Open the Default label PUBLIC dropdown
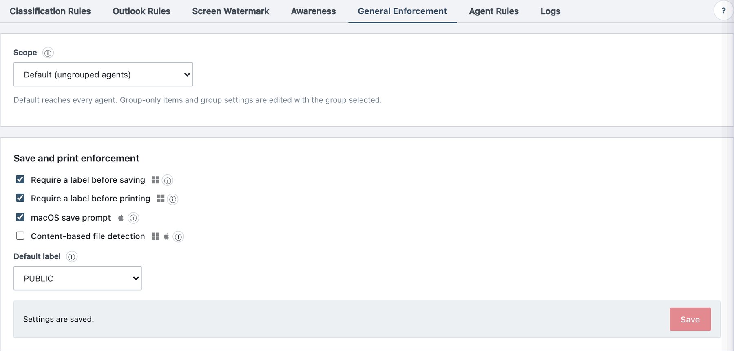This screenshot has width=734, height=351. tap(77, 278)
